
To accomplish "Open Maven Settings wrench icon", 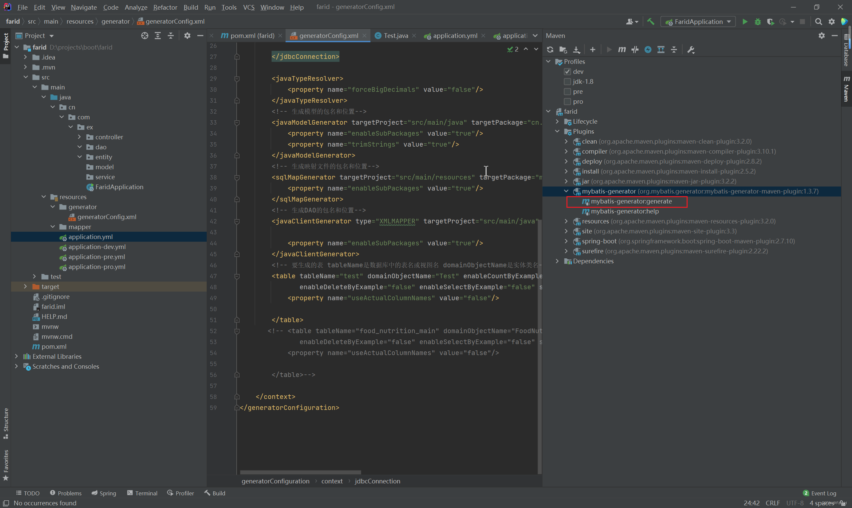I will click(691, 50).
